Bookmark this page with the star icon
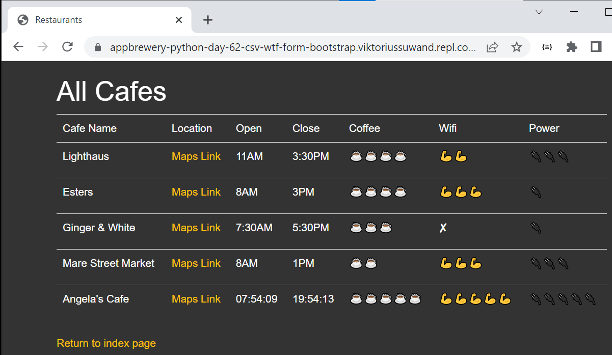 click(517, 47)
